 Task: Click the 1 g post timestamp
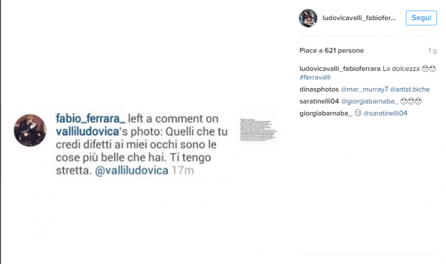click(433, 51)
